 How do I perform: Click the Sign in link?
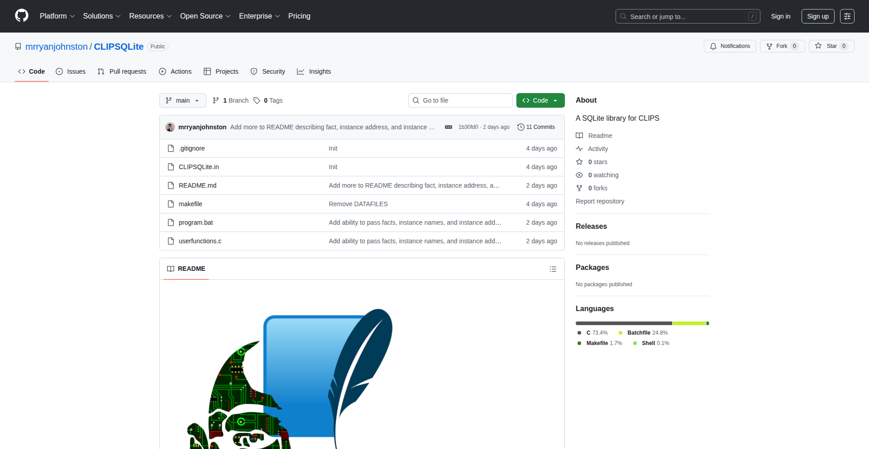pos(781,16)
